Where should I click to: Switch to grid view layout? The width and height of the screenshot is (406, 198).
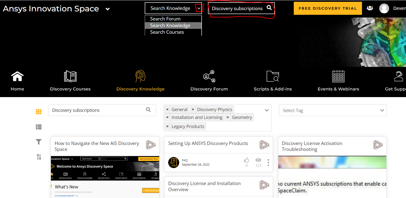(39, 112)
